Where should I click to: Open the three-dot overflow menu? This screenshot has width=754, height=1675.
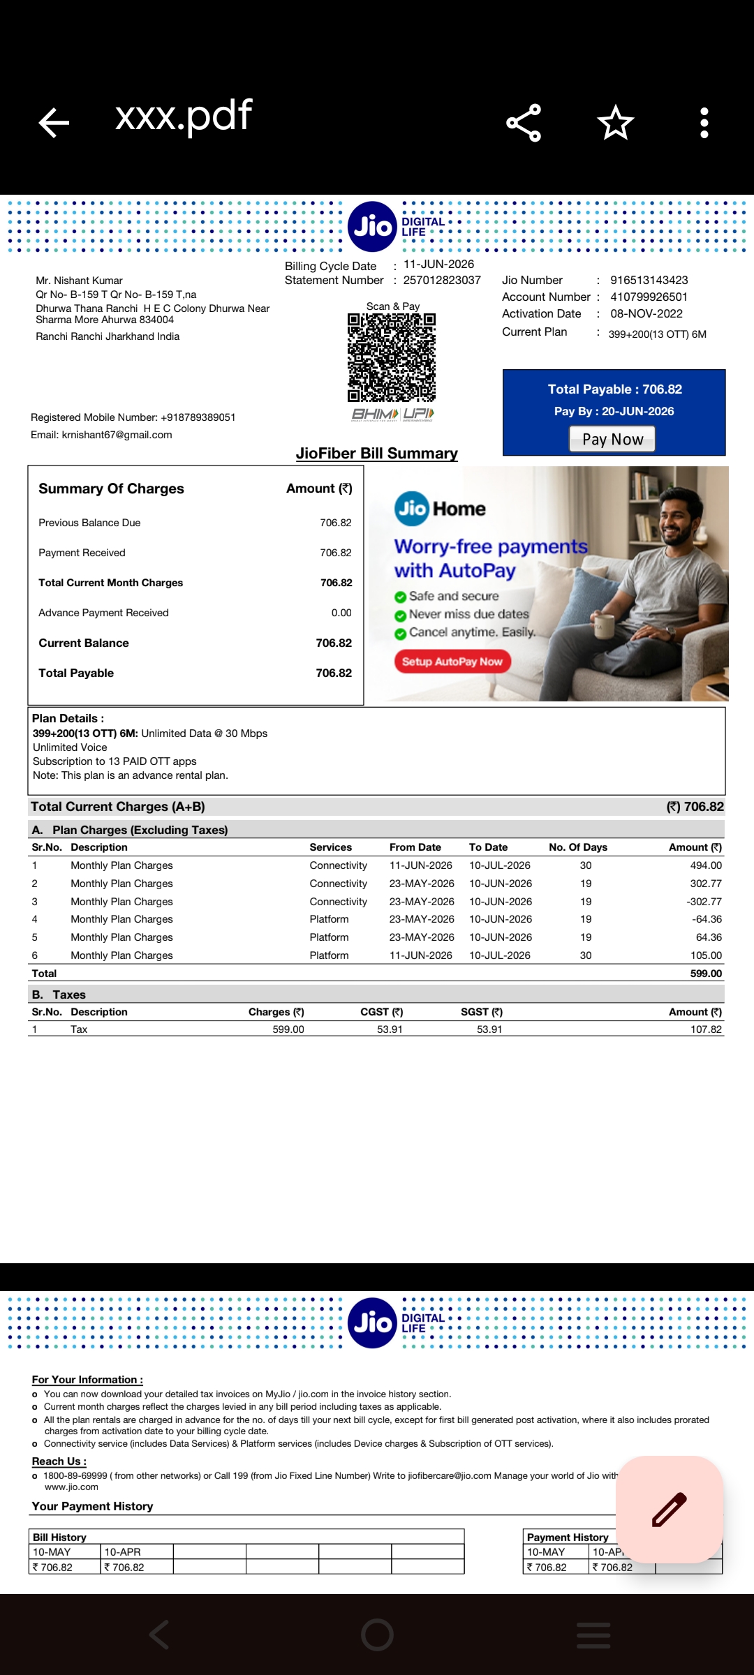(704, 123)
